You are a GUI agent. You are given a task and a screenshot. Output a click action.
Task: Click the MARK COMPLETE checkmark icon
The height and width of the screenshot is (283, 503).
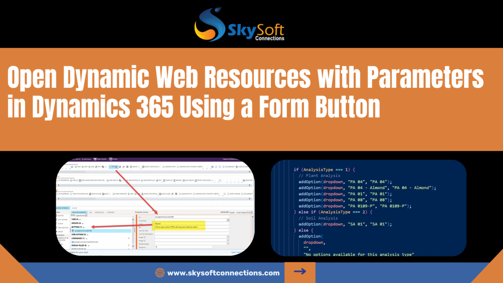(x=114, y=194)
